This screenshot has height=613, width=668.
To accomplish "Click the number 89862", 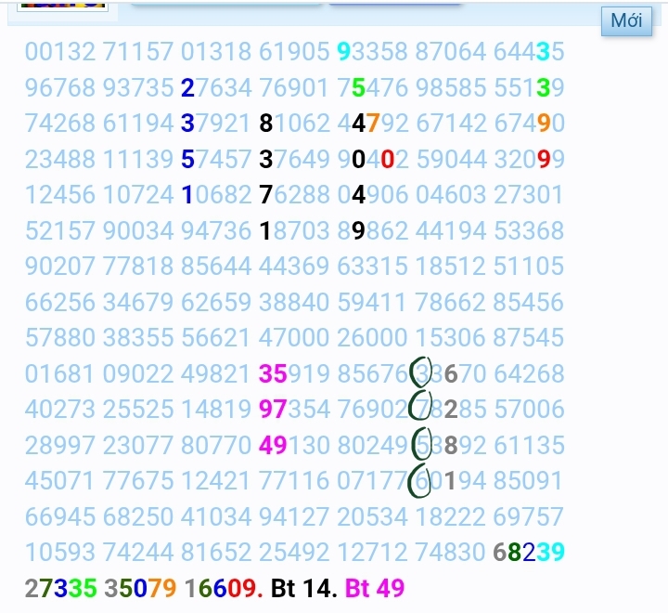I will [x=372, y=230].
